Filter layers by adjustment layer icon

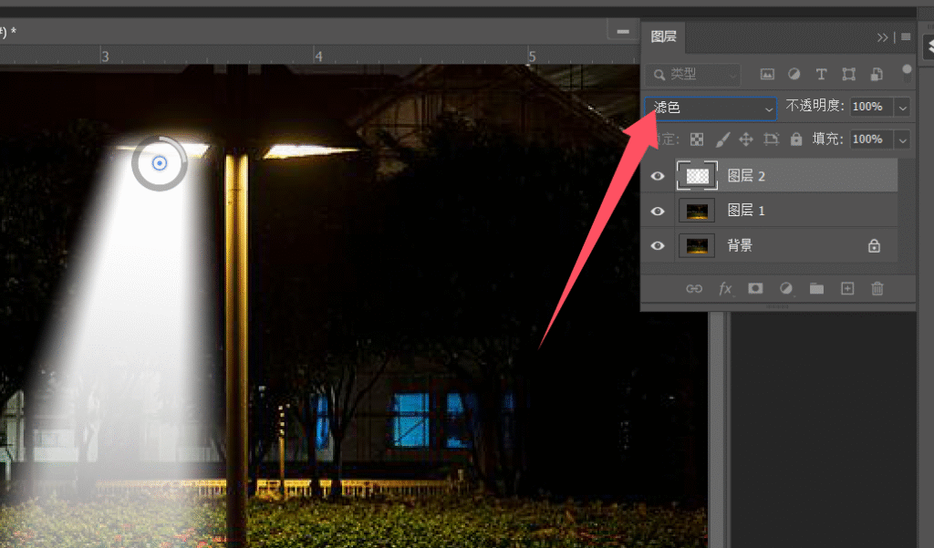[794, 75]
